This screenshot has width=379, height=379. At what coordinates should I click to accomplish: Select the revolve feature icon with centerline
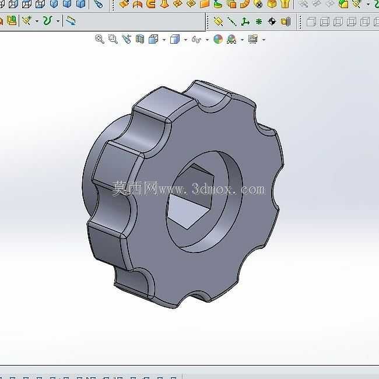(137, 4)
